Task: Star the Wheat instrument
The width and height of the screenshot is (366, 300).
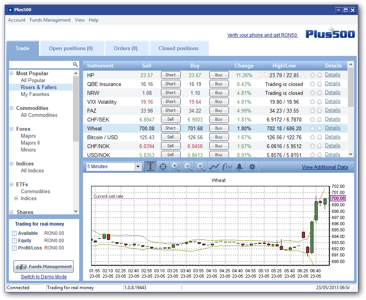Action: [312, 128]
